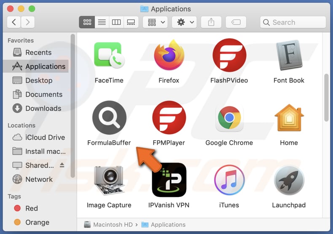Go back with the left chevron button

pos(14,22)
